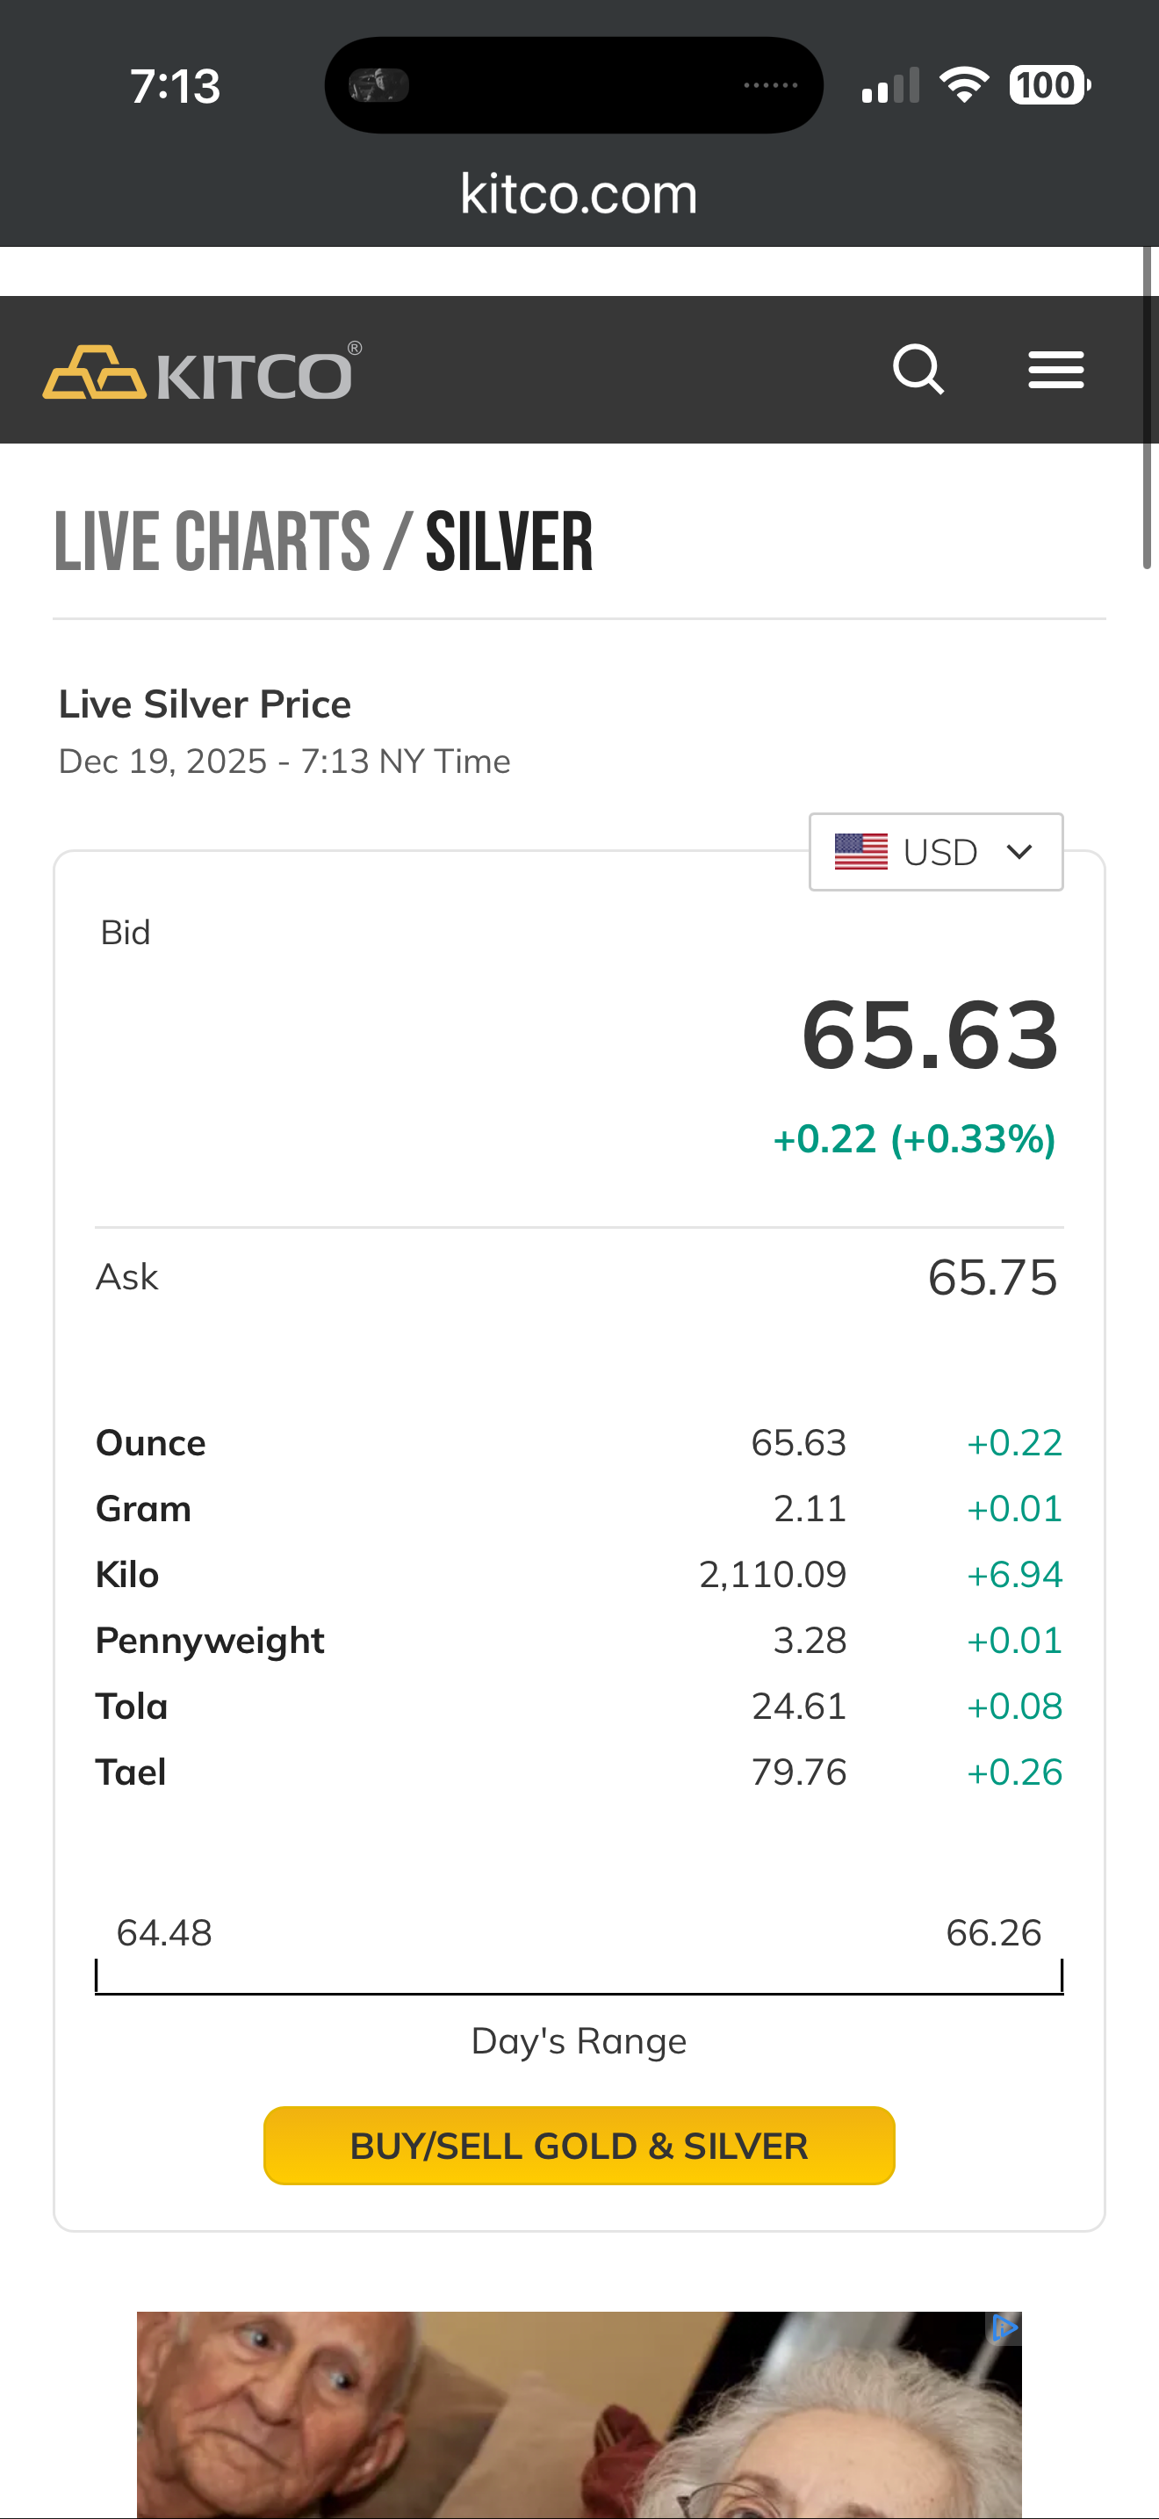
Task: Click the chevron beside USD
Action: tap(1019, 852)
